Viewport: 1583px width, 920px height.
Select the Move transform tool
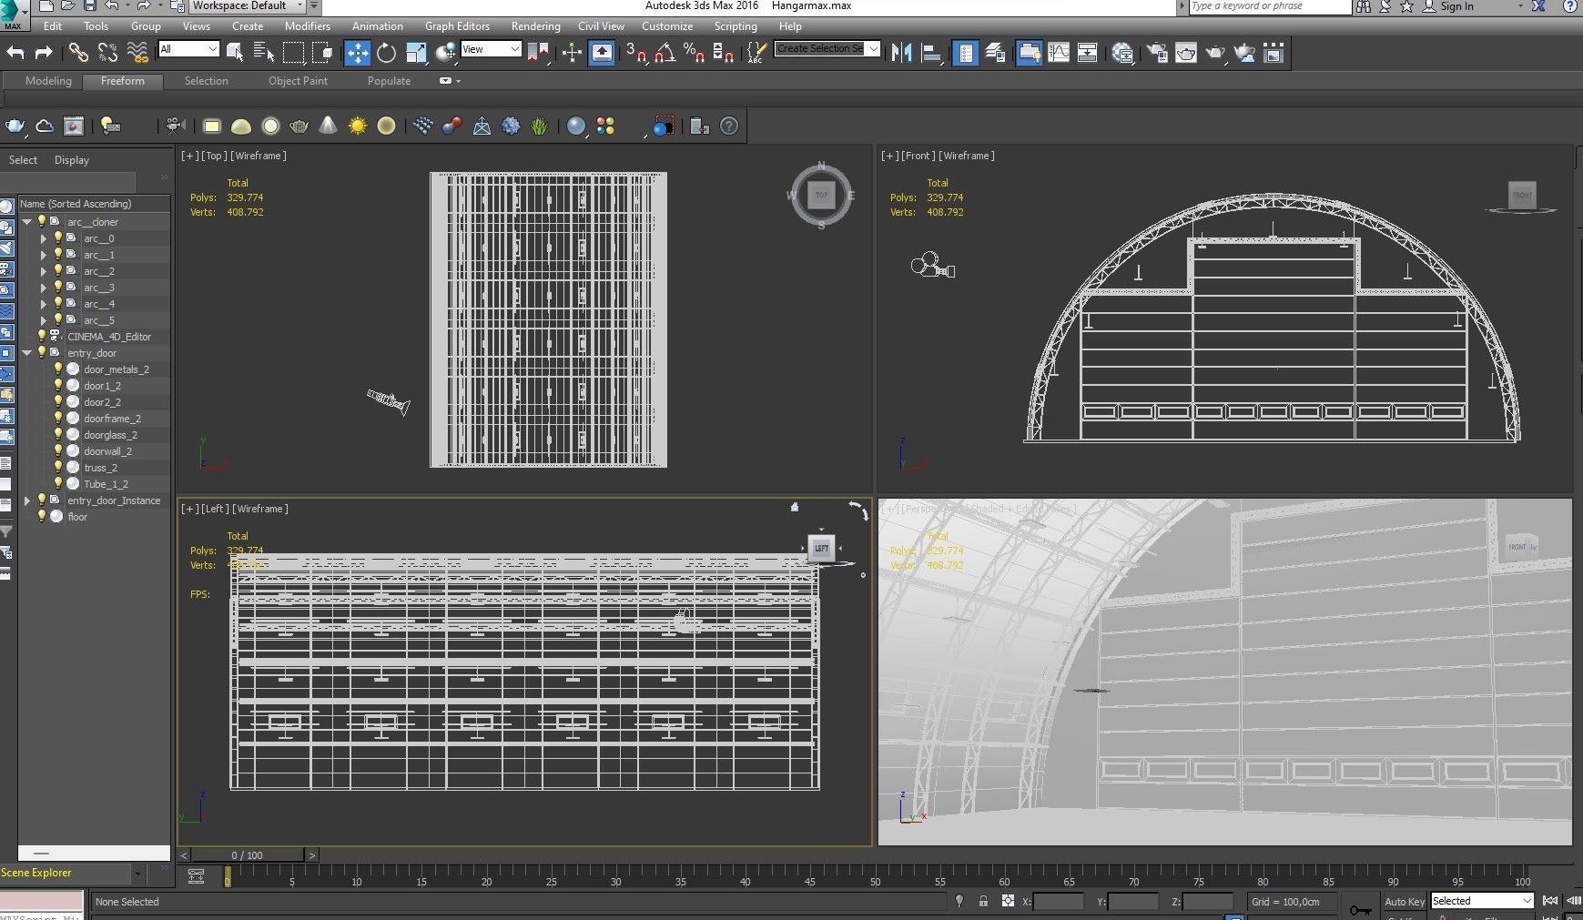357,53
